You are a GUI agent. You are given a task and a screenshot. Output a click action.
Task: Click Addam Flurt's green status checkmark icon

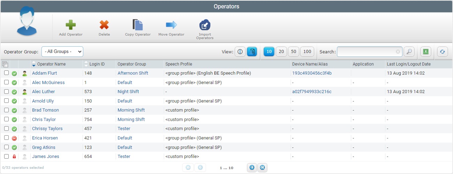coord(14,74)
